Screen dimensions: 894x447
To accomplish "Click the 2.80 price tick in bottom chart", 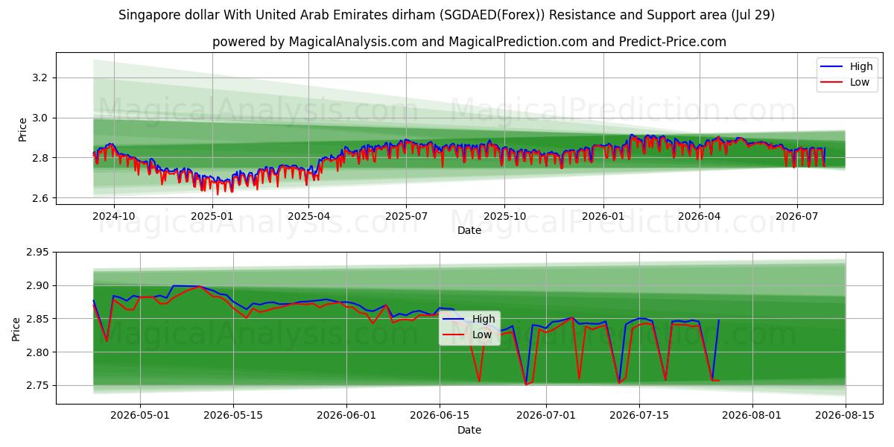I will (39, 352).
